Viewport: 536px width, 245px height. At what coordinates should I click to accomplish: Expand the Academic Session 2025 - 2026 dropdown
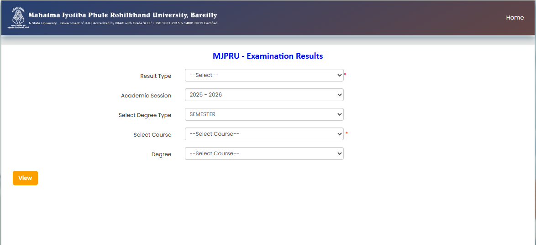pyautogui.click(x=264, y=95)
